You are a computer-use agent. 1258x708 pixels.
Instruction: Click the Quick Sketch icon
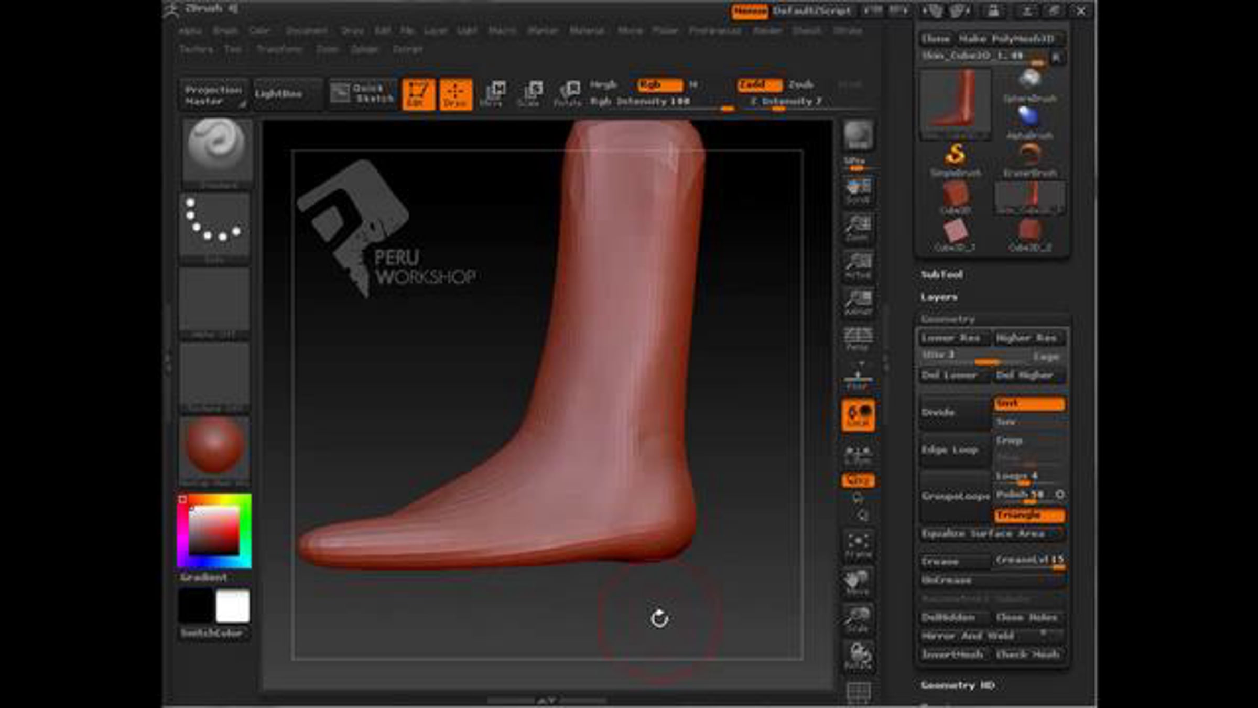click(362, 94)
